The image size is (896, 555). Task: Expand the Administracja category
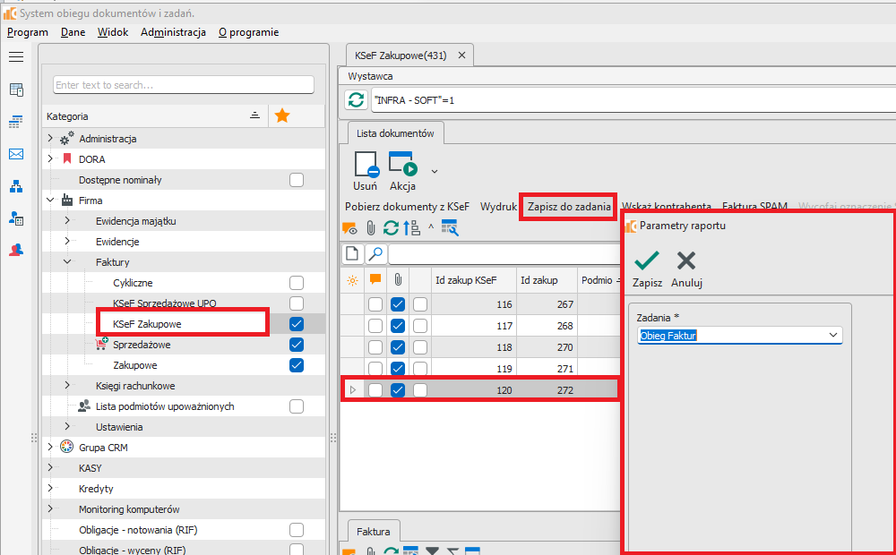(51, 139)
